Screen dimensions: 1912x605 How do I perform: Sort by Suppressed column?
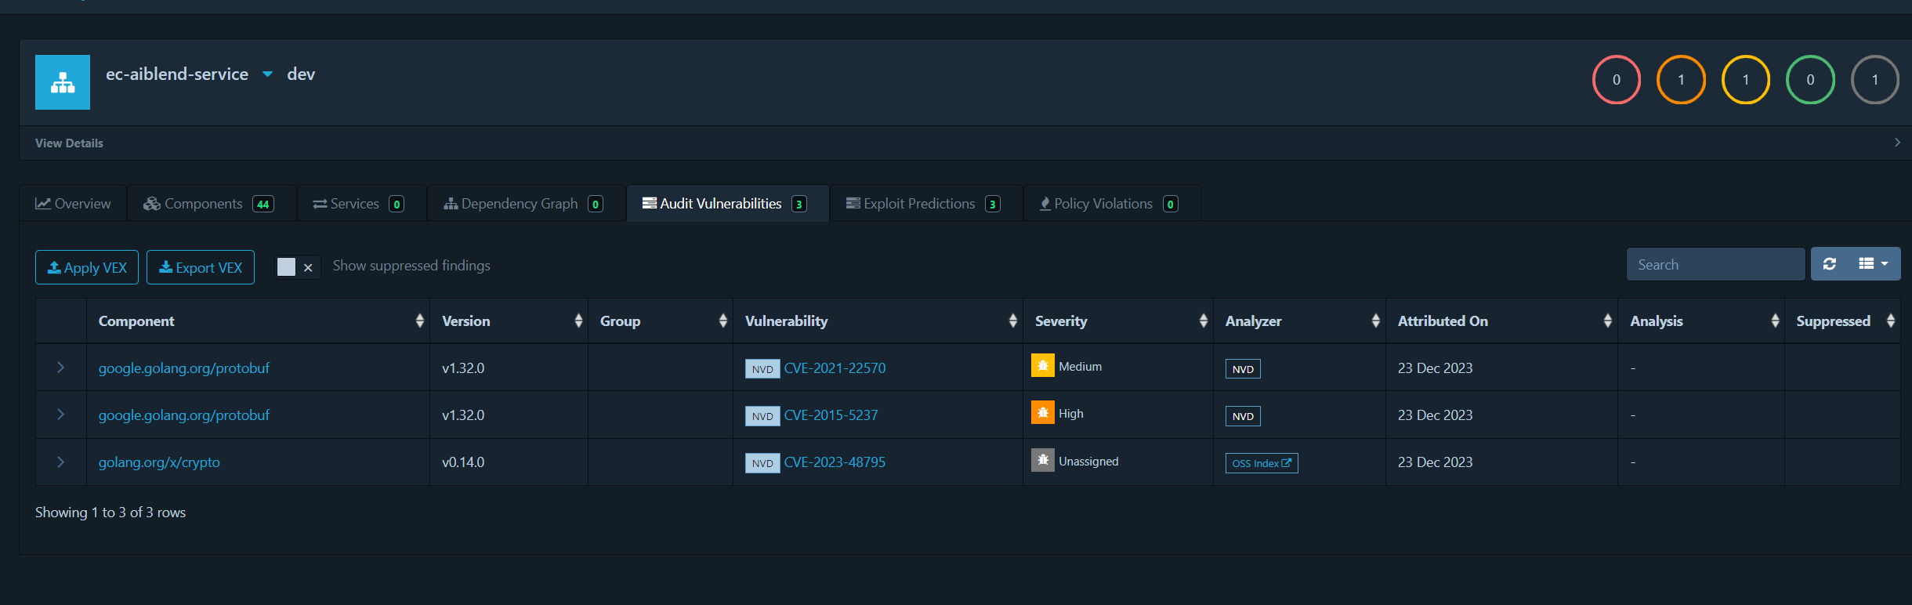coord(1842,321)
